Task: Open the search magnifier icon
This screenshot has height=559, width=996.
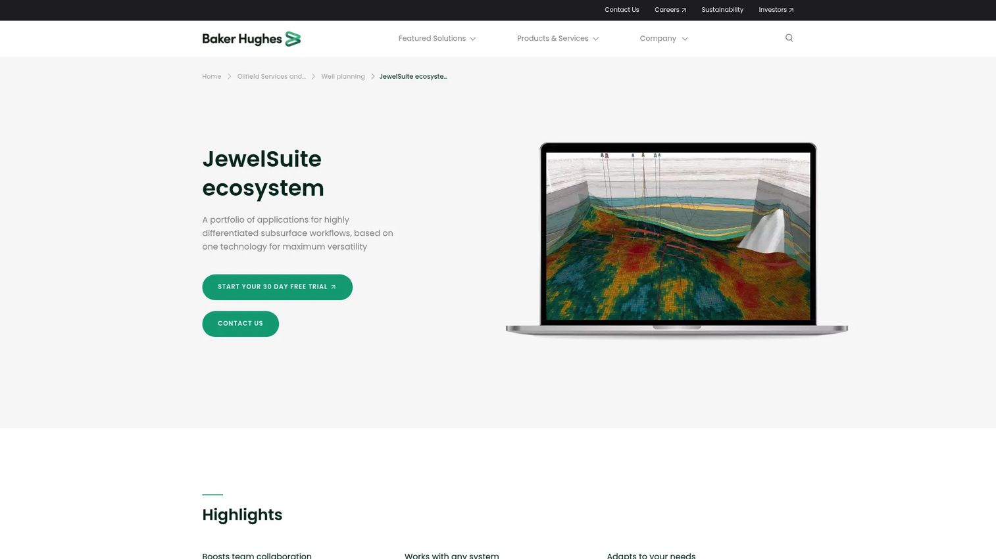Action: click(x=789, y=38)
